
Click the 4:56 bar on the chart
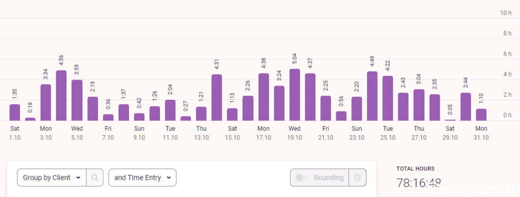click(x=61, y=96)
